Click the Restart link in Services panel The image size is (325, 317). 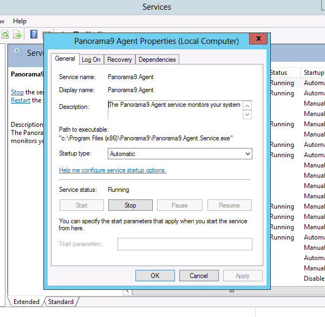tap(21, 100)
